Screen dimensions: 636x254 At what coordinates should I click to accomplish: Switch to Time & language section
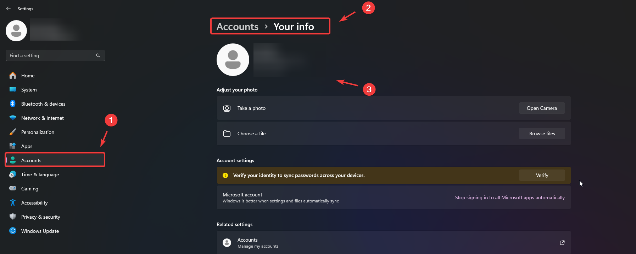pyautogui.click(x=40, y=175)
